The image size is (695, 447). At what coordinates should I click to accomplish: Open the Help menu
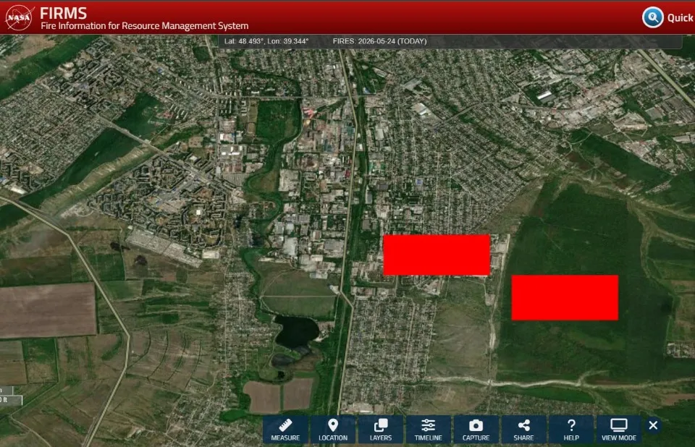point(571,429)
